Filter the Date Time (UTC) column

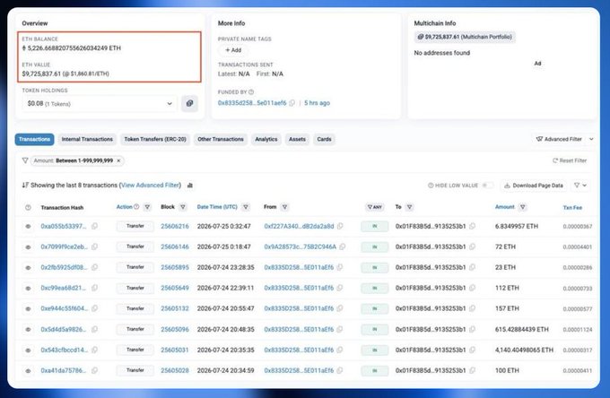tap(246, 207)
